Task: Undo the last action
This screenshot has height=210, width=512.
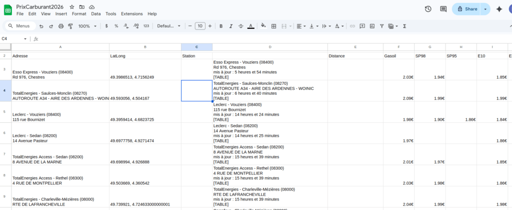Action: (x=41, y=26)
